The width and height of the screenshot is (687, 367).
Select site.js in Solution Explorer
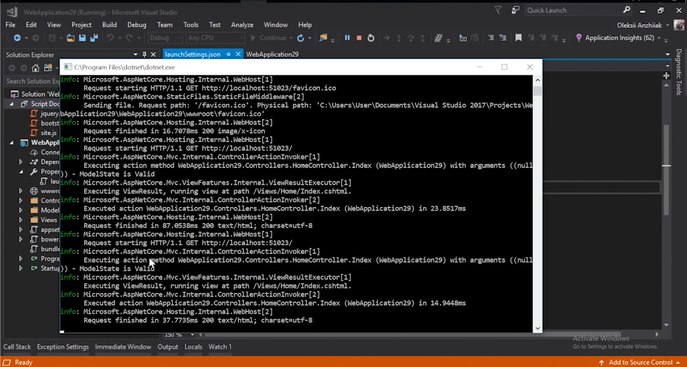(49, 133)
